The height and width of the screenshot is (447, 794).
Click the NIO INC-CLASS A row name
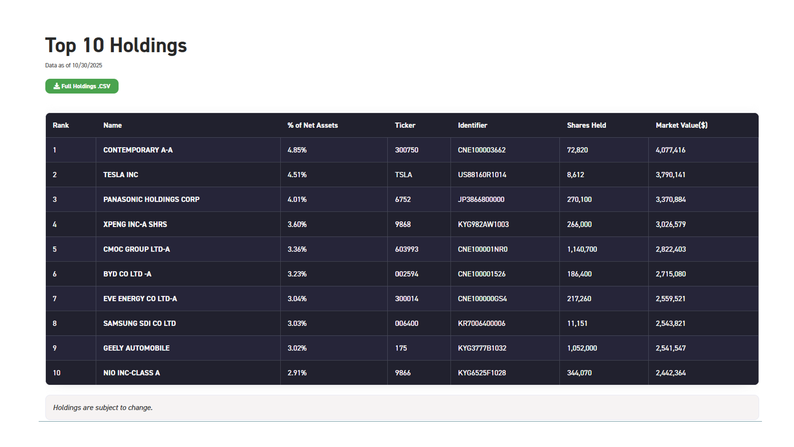click(x=131, y=373)
